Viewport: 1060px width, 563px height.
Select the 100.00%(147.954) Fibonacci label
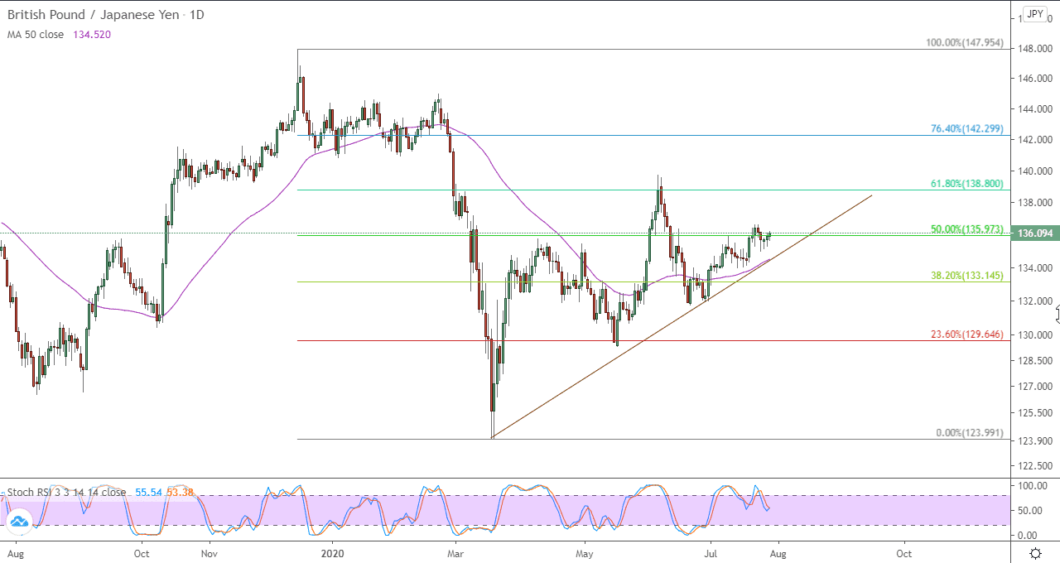965,42
